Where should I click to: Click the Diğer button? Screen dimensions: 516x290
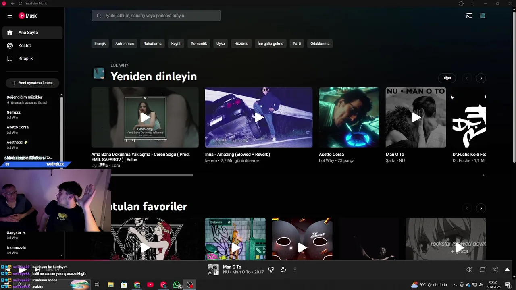(447, 78)
